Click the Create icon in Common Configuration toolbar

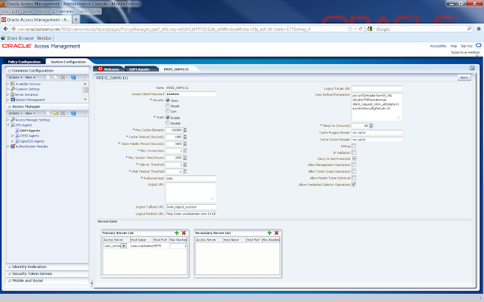click(48, 77)
